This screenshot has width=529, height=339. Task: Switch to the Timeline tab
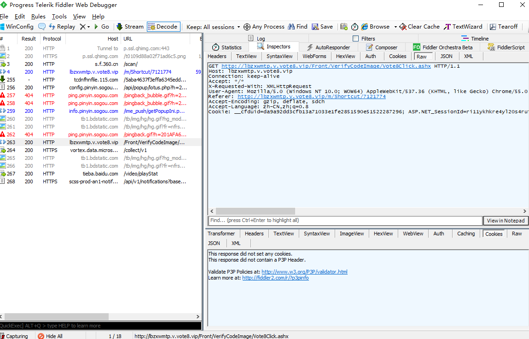475,39
